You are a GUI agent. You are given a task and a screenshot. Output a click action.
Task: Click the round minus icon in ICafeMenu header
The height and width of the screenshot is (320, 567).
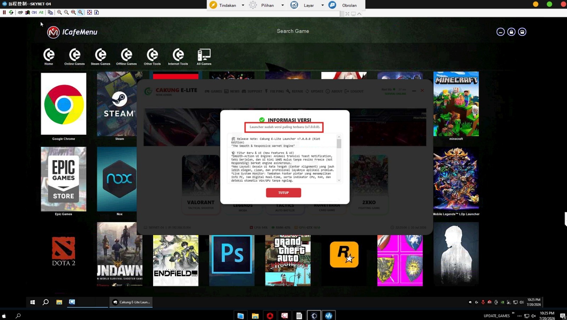tap(500, 32)
